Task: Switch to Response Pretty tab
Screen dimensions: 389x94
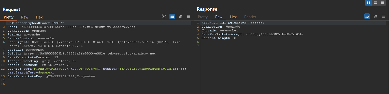Action: pos(203,17)
